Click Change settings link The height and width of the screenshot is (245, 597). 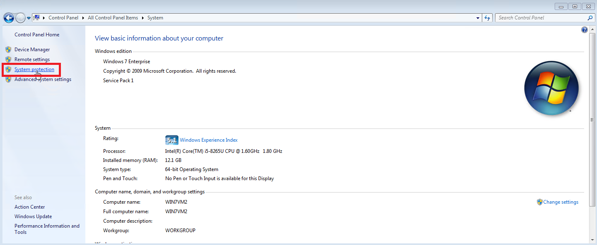[561, 202]
